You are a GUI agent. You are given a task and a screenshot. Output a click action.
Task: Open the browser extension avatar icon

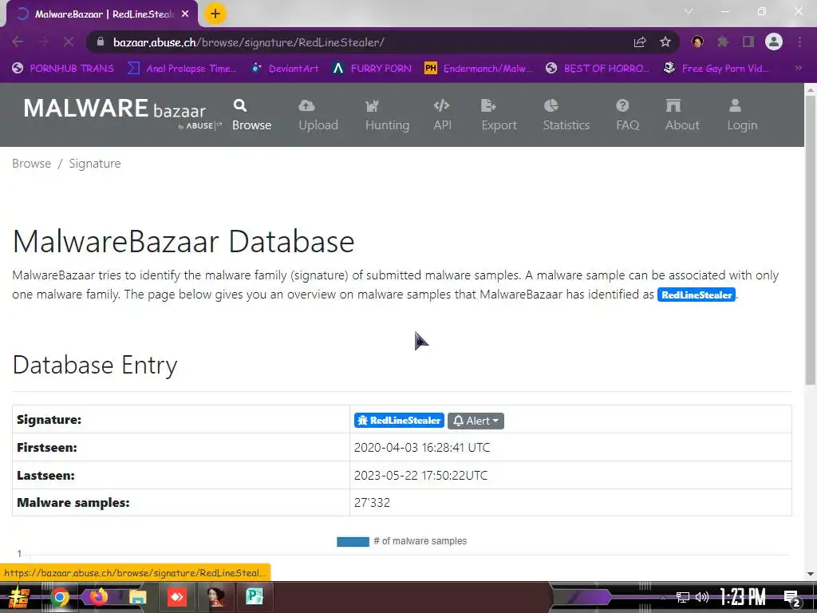[x=697, y=42]
